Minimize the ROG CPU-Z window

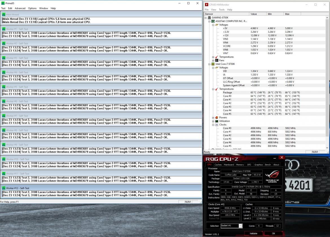coord(274,158)
